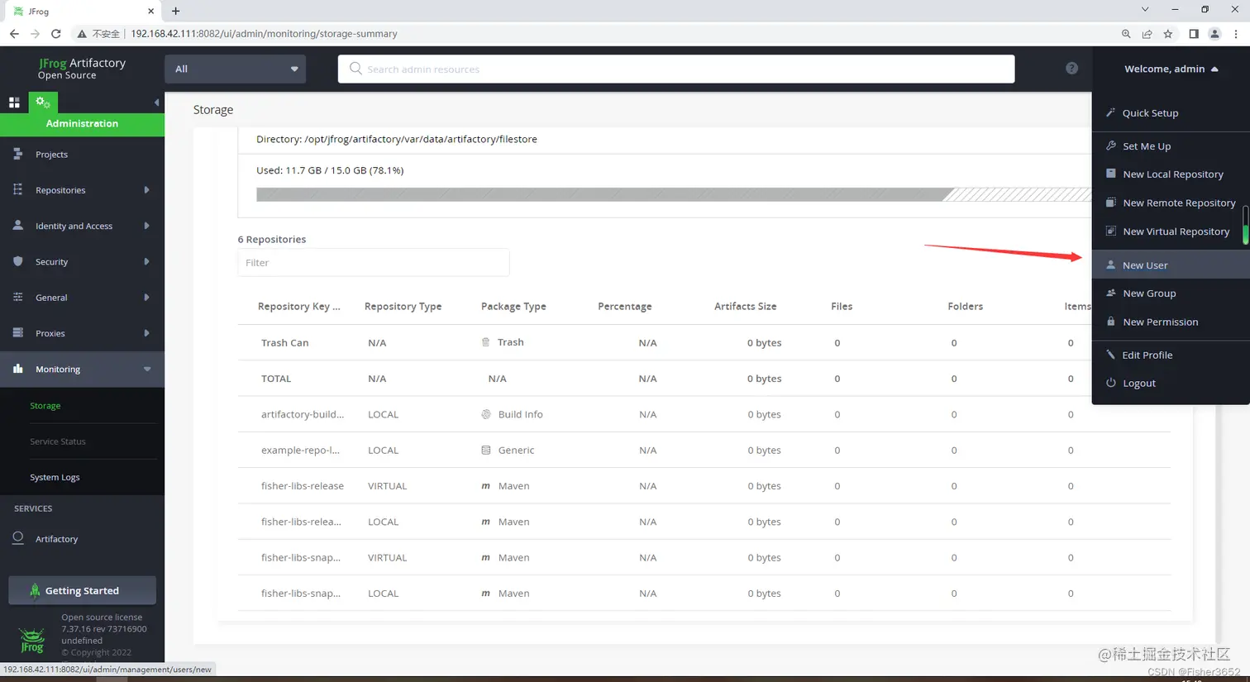Image resolution: width=1250 pixels, height=682 pixels.
Task: Sort by Percentage column header
Action: tap(624, 307)
